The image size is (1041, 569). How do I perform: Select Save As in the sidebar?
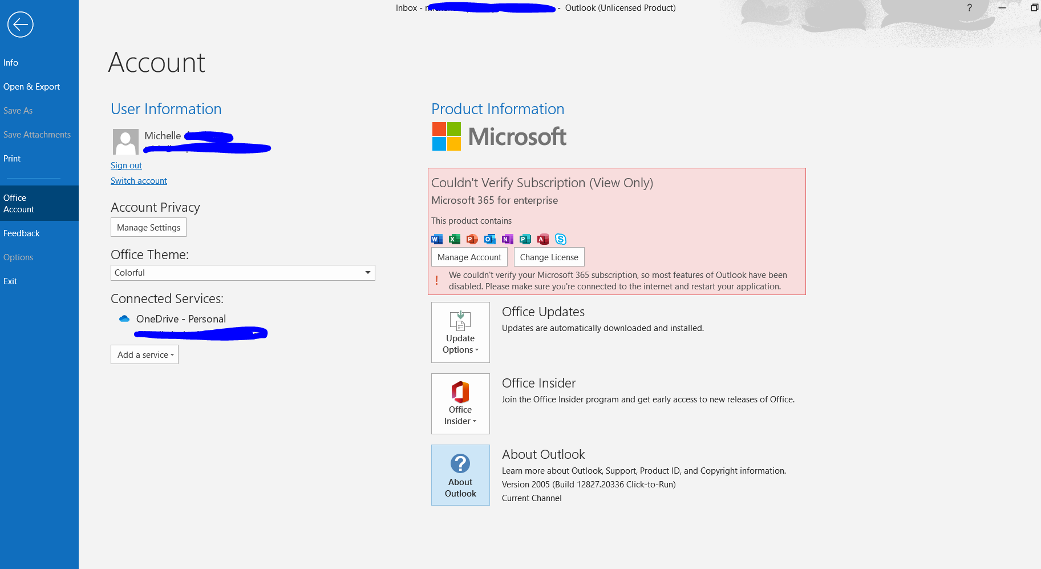click(x=39, y=111)
